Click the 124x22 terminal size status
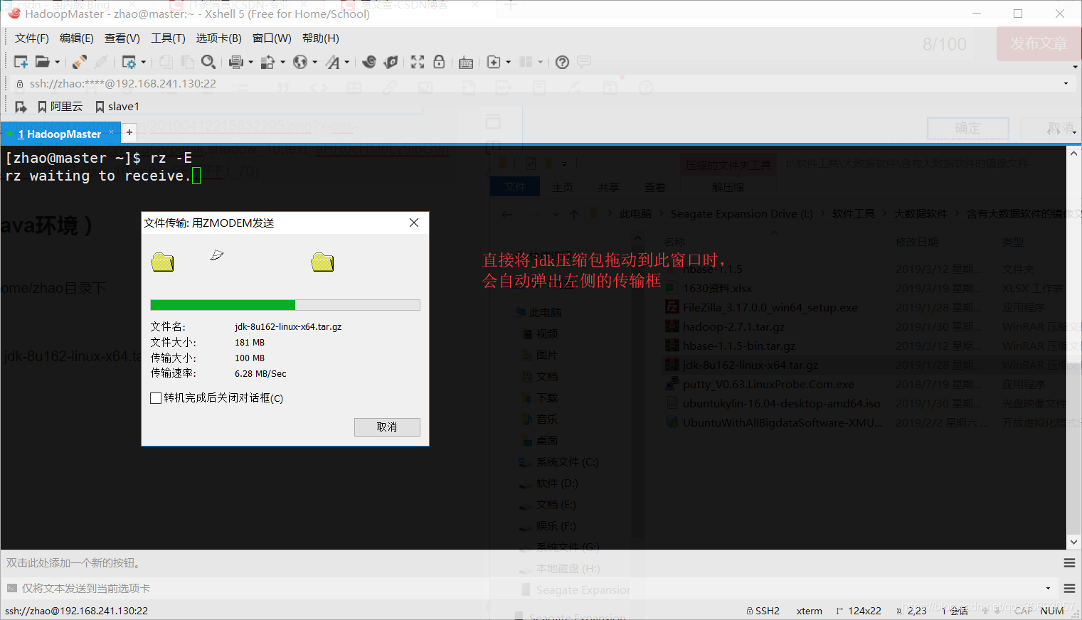 858,611
